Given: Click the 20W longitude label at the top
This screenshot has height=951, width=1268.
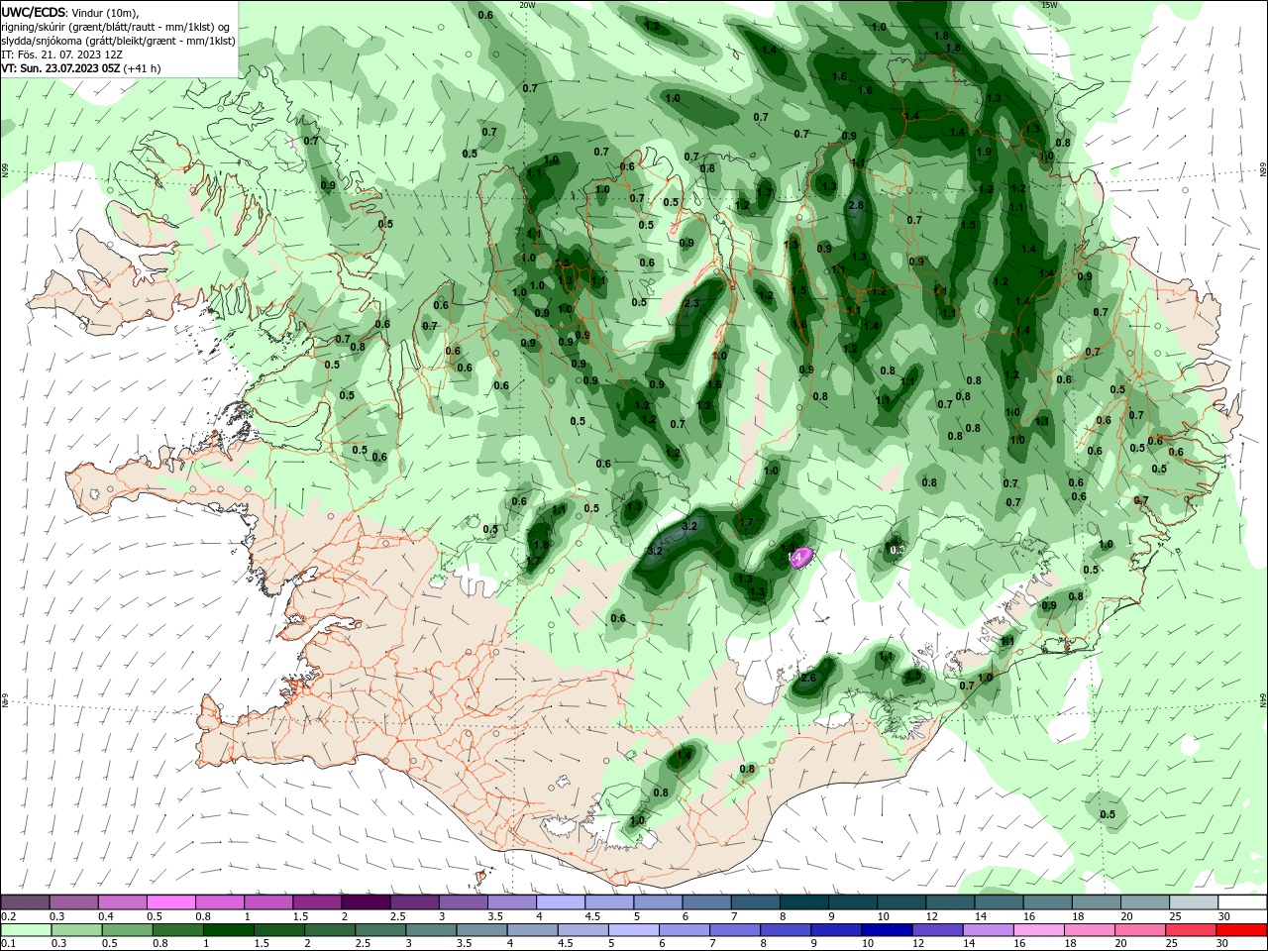Looking at the screenshot, I should (x=528, y=5).
